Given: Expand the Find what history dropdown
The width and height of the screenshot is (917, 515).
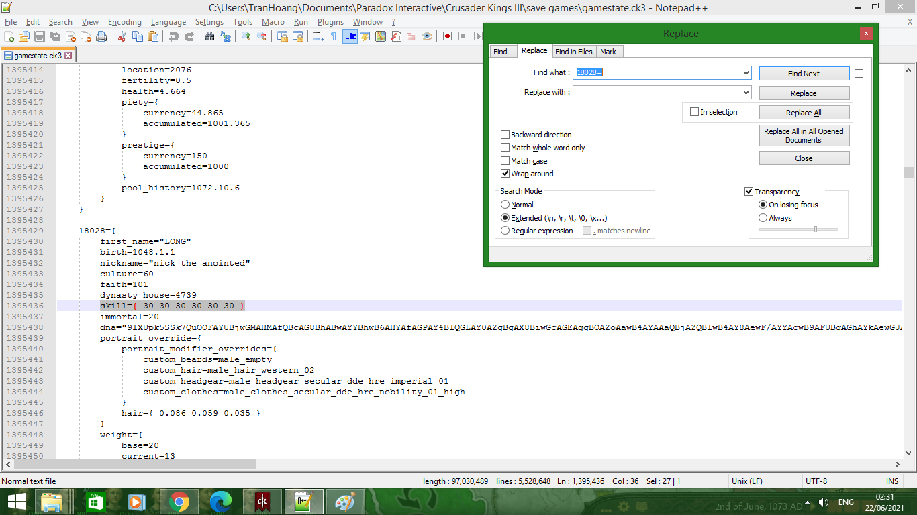Looking at the screenshot, I should pos(746,72).
